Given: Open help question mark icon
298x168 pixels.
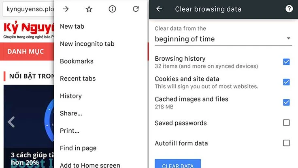Looking at the screenshot, I should (289, 9).
